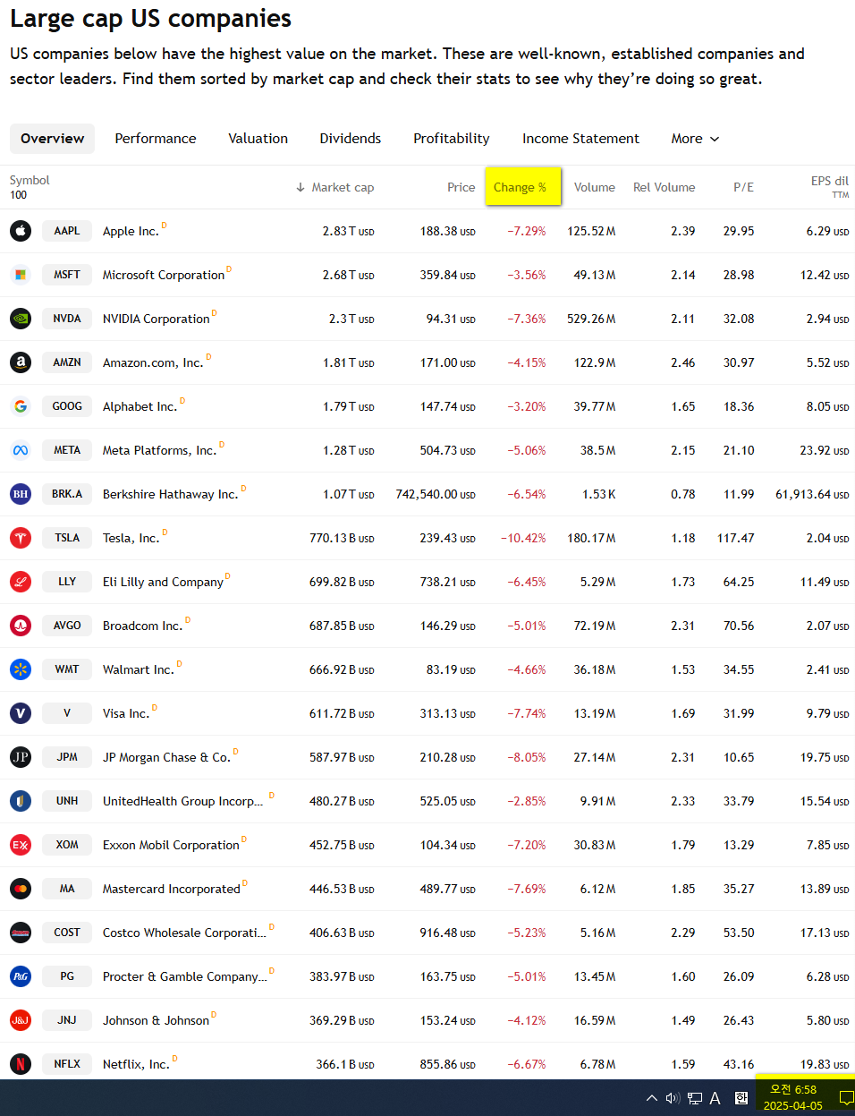The width and height of the screenshot is (855, 1116).
Task: Open the notification center icon
Action: coord(845,1098)
